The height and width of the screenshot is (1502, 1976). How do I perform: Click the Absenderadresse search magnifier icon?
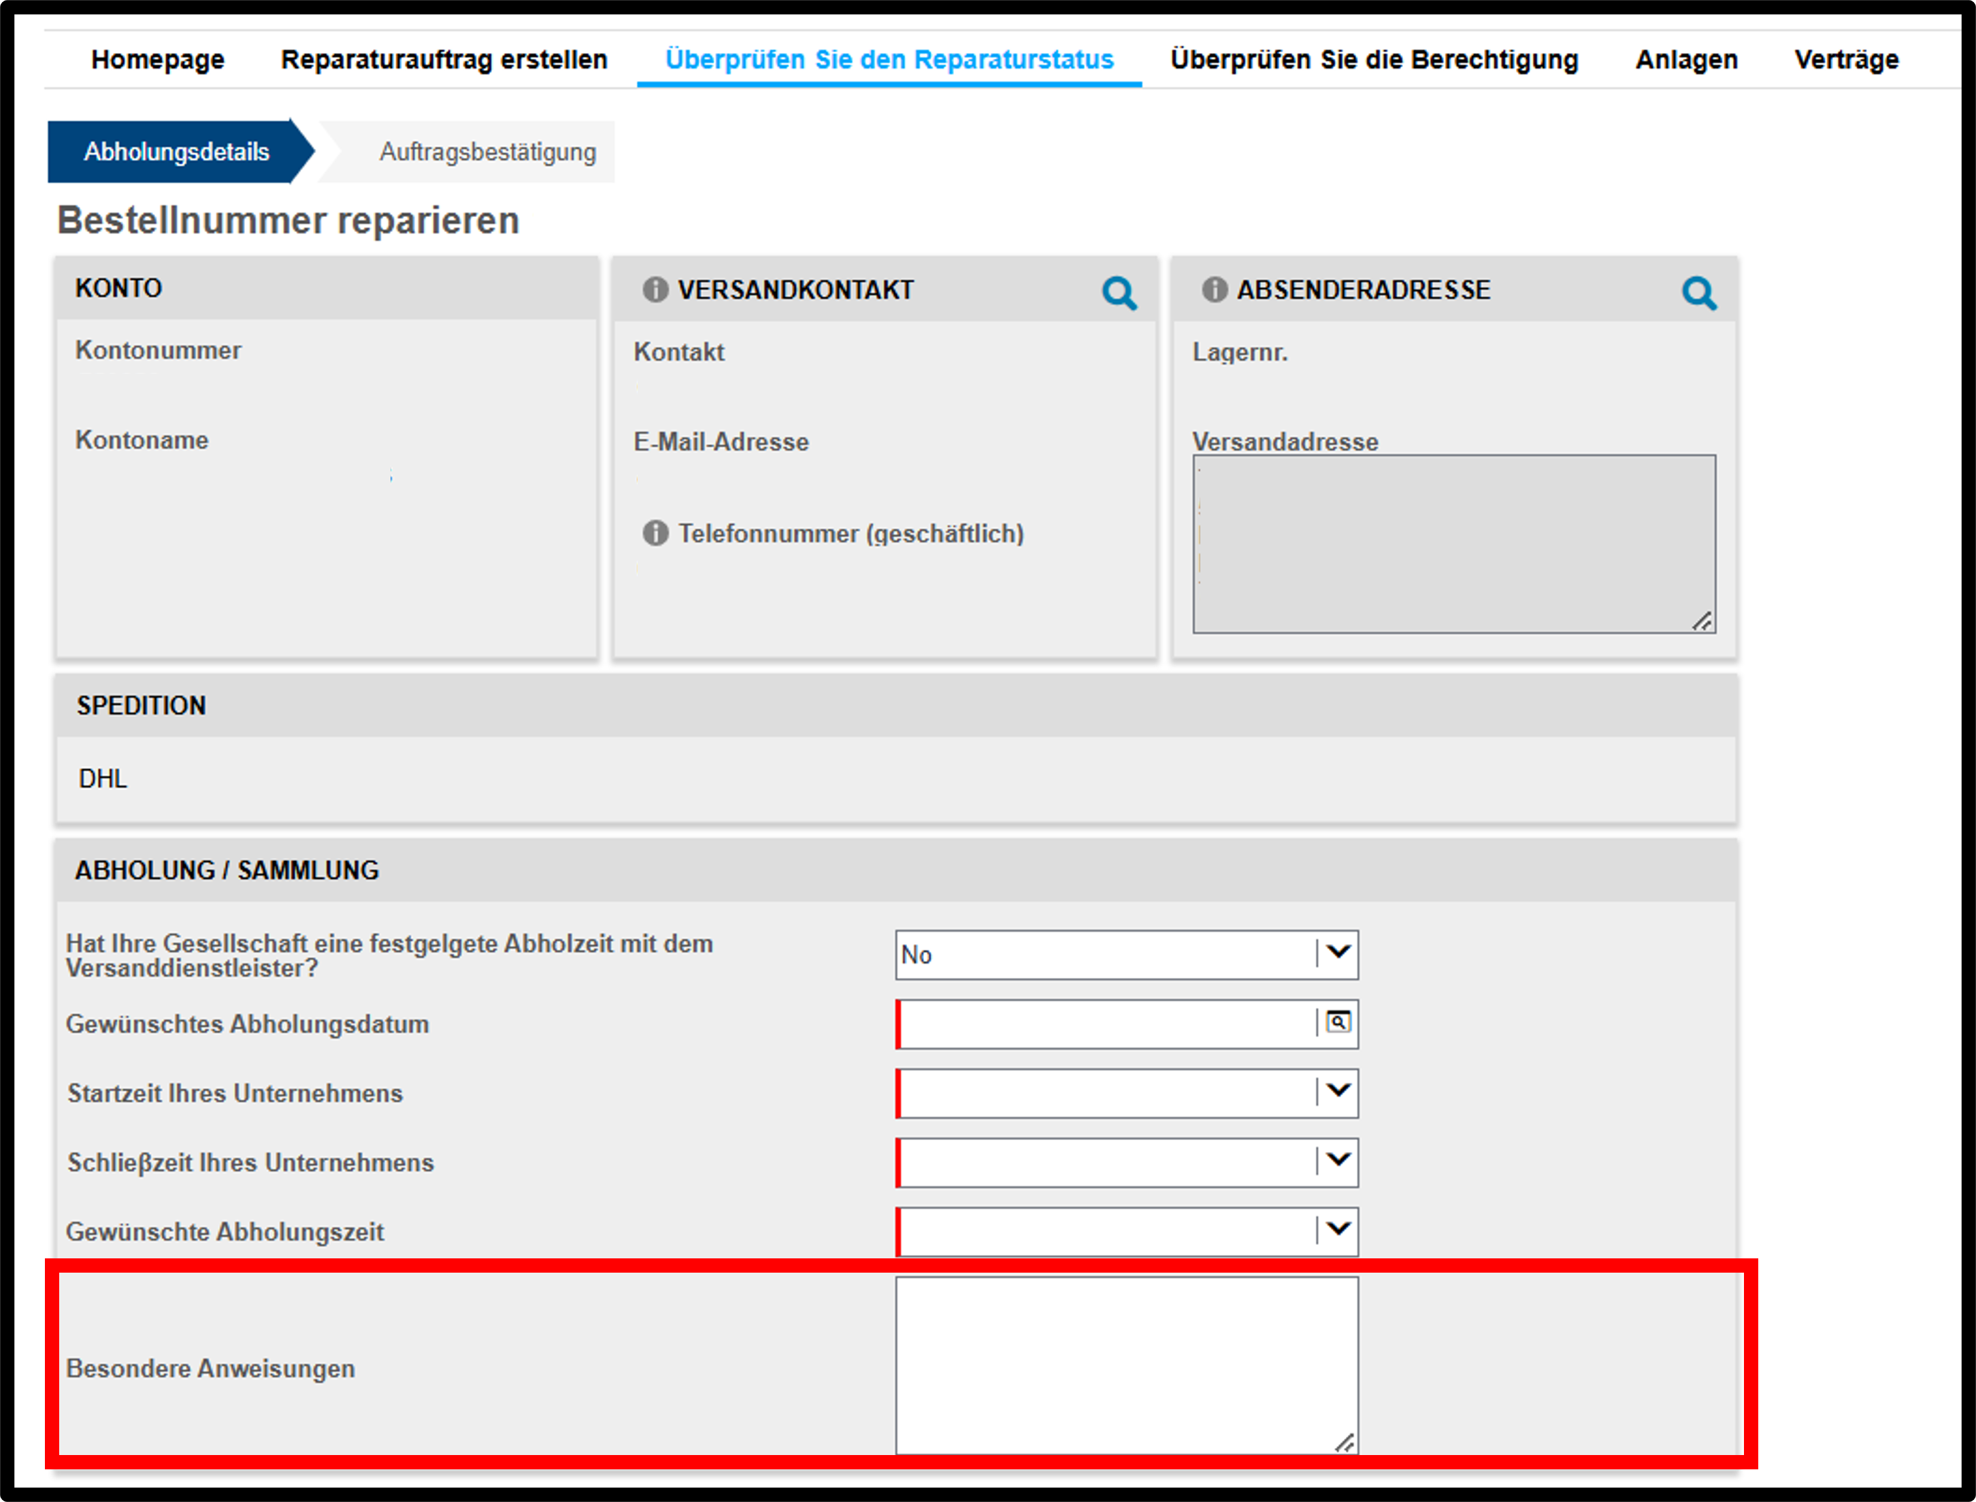(1699, 293)
